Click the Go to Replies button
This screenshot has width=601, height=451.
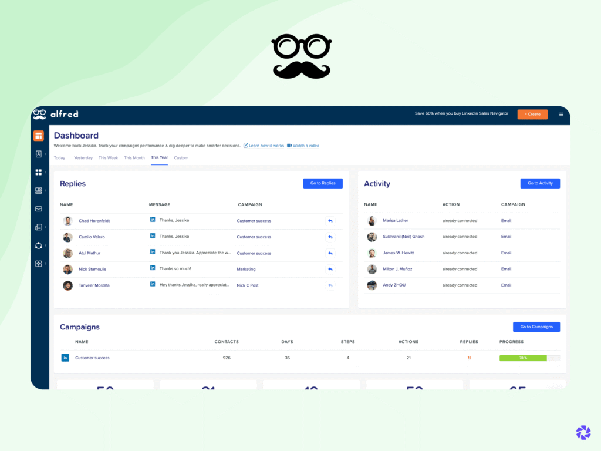click(x=322, y=183)
